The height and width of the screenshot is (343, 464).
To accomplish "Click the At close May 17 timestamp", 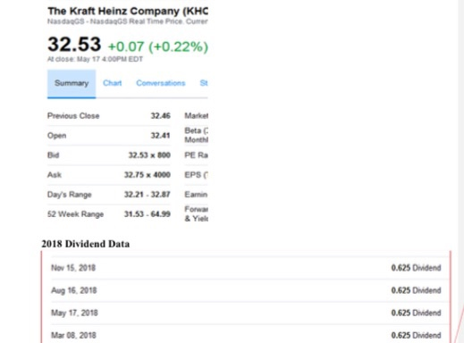I will (95, 59).
